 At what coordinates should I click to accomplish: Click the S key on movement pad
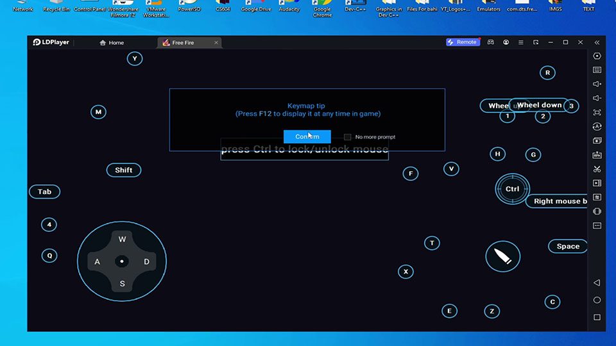click(x=122, y=284)
